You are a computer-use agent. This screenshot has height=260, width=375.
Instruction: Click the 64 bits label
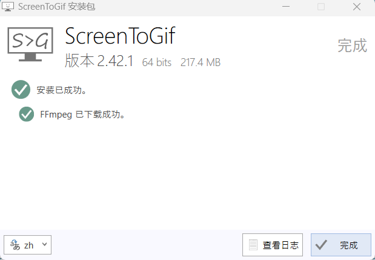(x=157, y=62)
